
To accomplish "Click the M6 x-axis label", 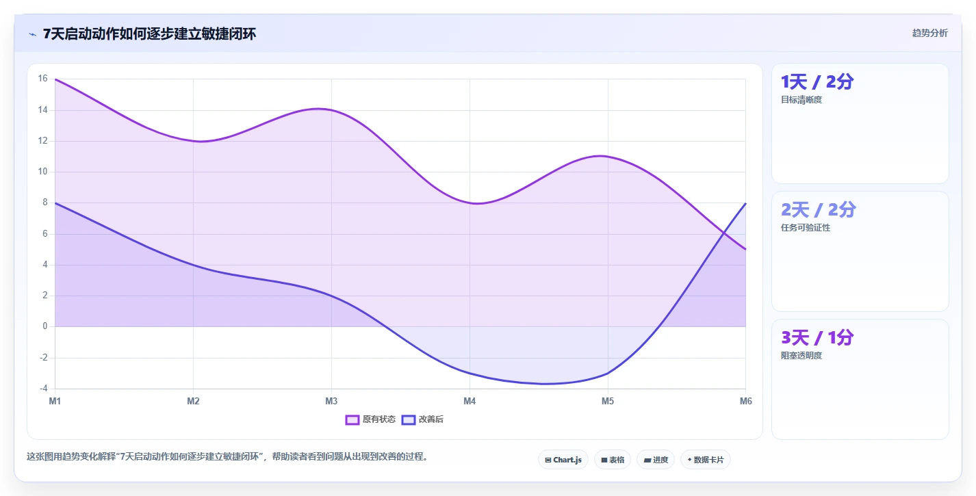I will tap(746, 402).
